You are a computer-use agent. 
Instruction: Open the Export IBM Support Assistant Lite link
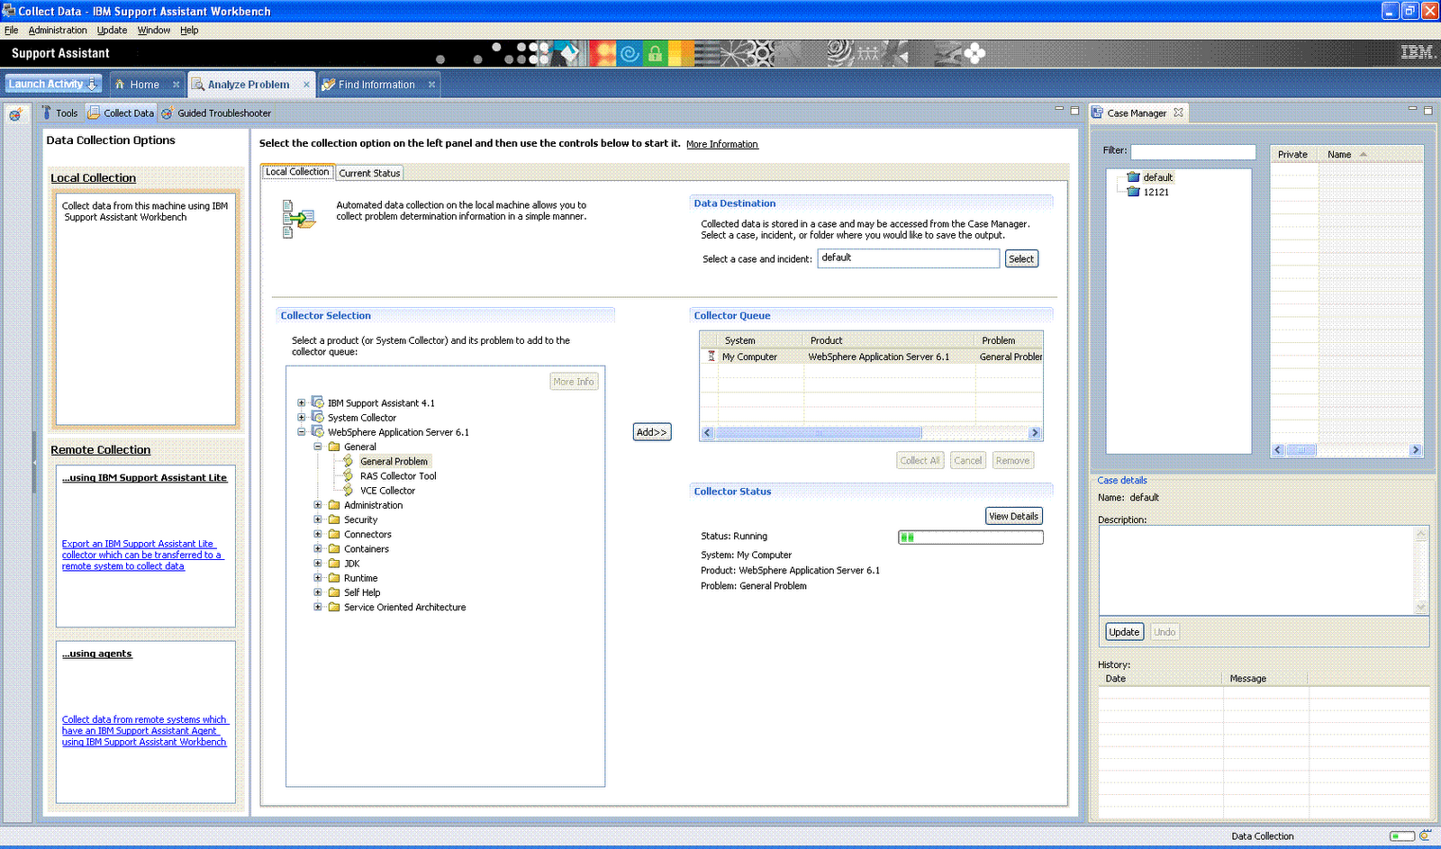pos(141,555)
